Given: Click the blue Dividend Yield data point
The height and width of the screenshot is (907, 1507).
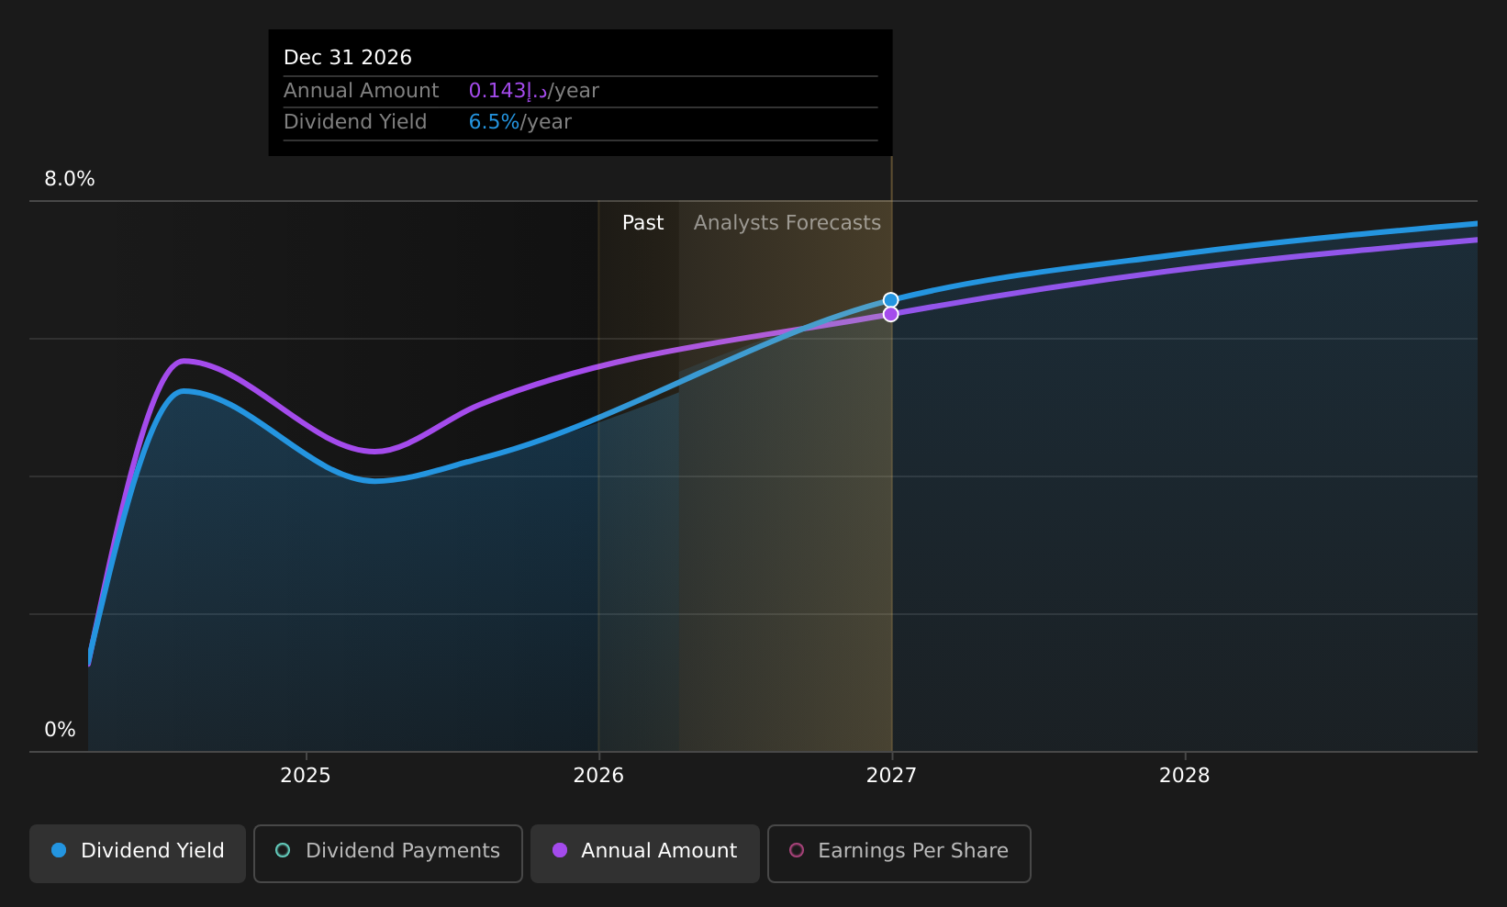Looking at the screenshot, I should tap(890, 300).
